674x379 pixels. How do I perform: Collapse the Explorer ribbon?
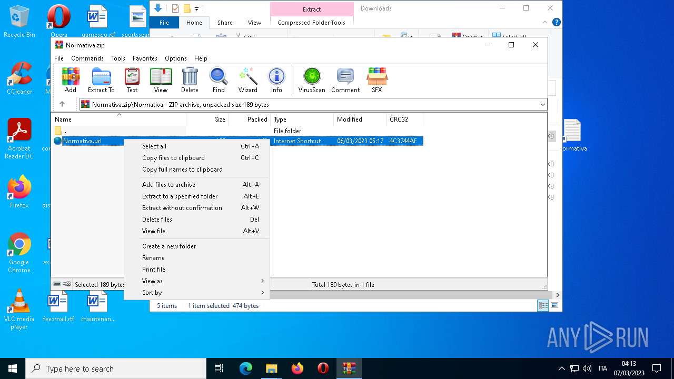546,23
